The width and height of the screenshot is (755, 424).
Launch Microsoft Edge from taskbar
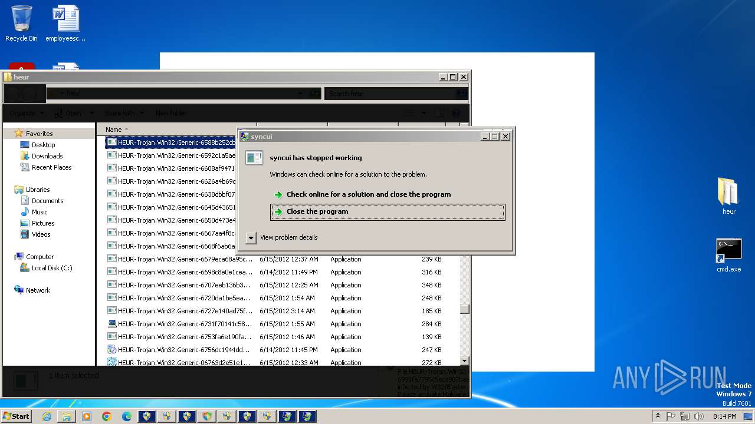pyautogui.click(x=127, y=416)
